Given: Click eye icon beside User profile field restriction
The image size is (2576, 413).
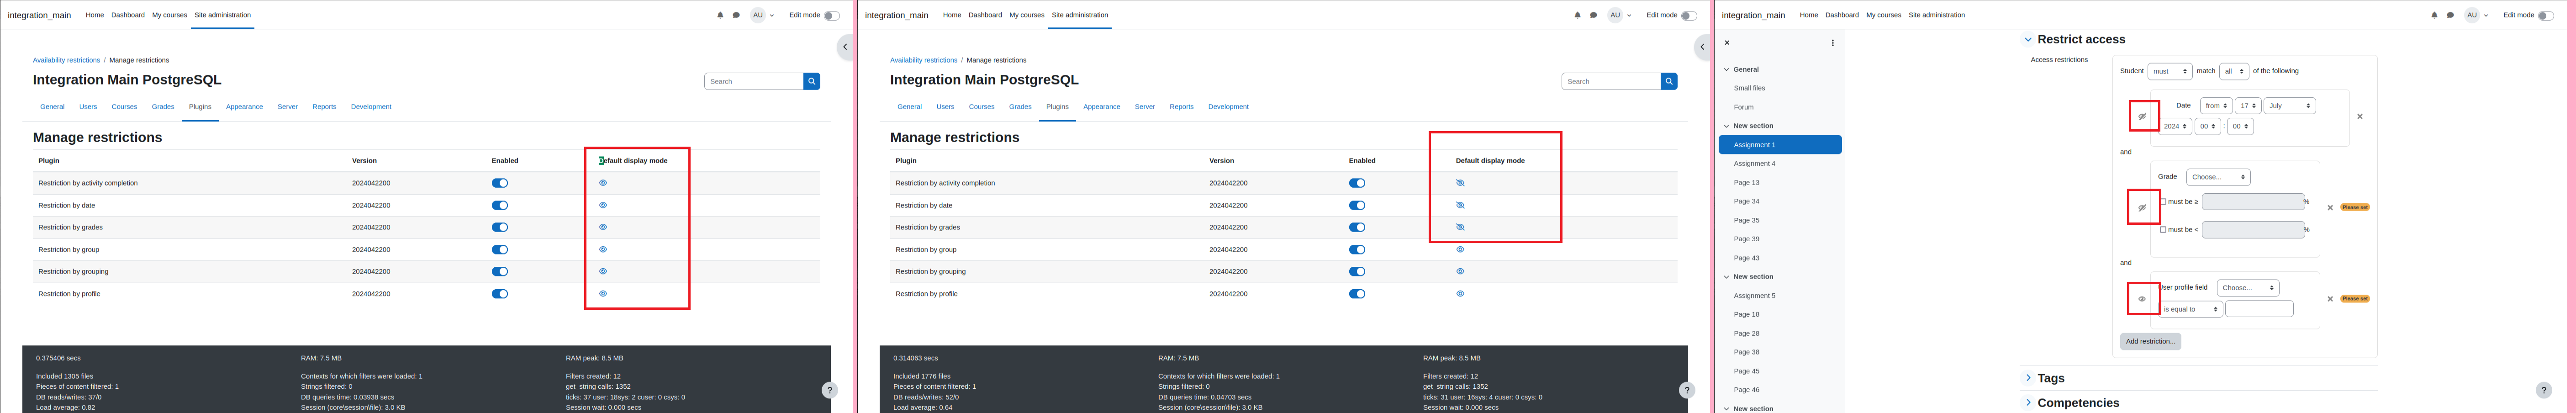Looking at the screenshot, I should tap(2142, 299).
